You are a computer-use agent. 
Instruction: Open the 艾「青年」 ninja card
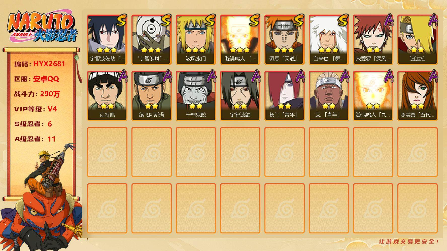pyautogui.click(x=329, y=96)
